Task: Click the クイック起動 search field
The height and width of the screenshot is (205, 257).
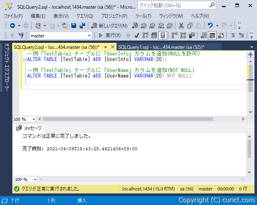Action: (177, 6)
